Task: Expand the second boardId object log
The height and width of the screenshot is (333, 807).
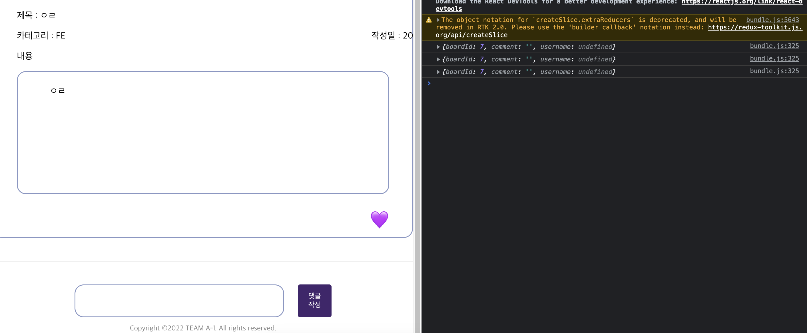Action: (438, 59)
